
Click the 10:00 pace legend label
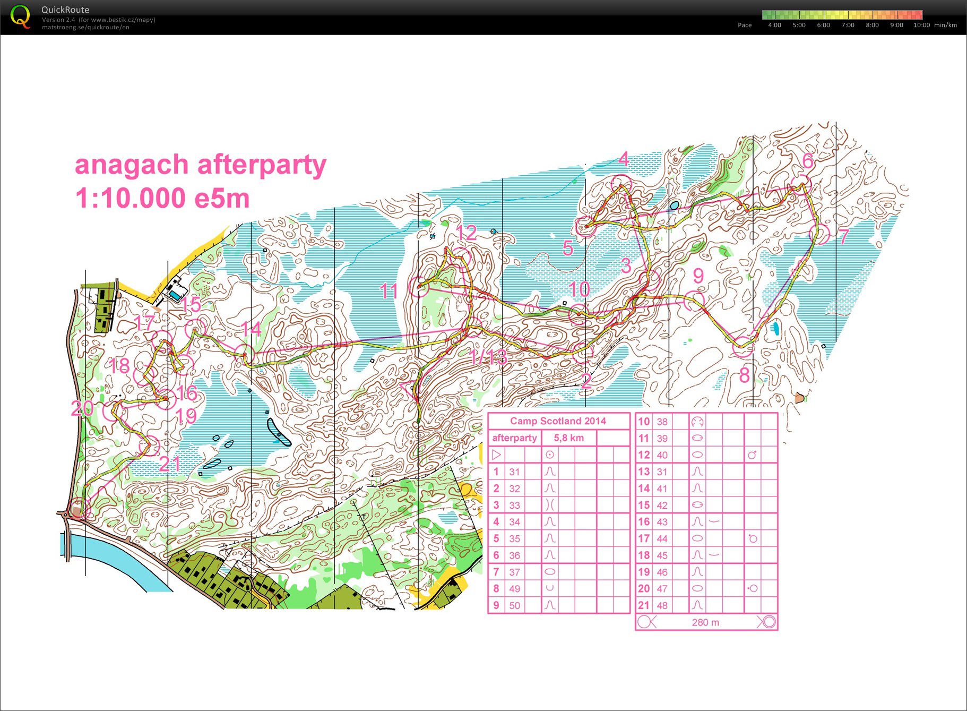(921, 25)
